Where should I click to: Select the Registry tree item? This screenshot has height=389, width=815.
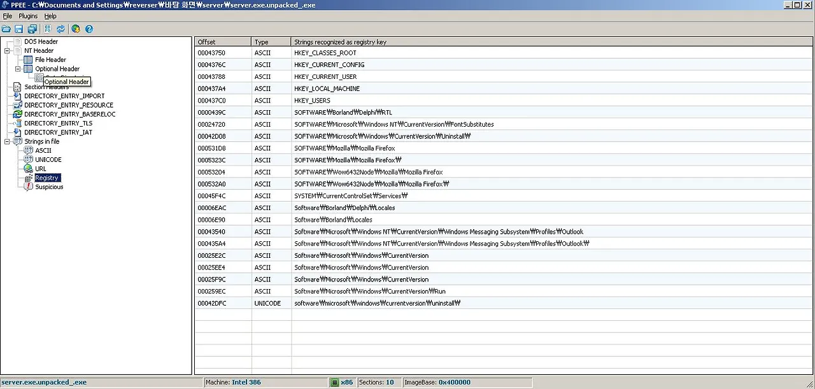coord(47,178)
